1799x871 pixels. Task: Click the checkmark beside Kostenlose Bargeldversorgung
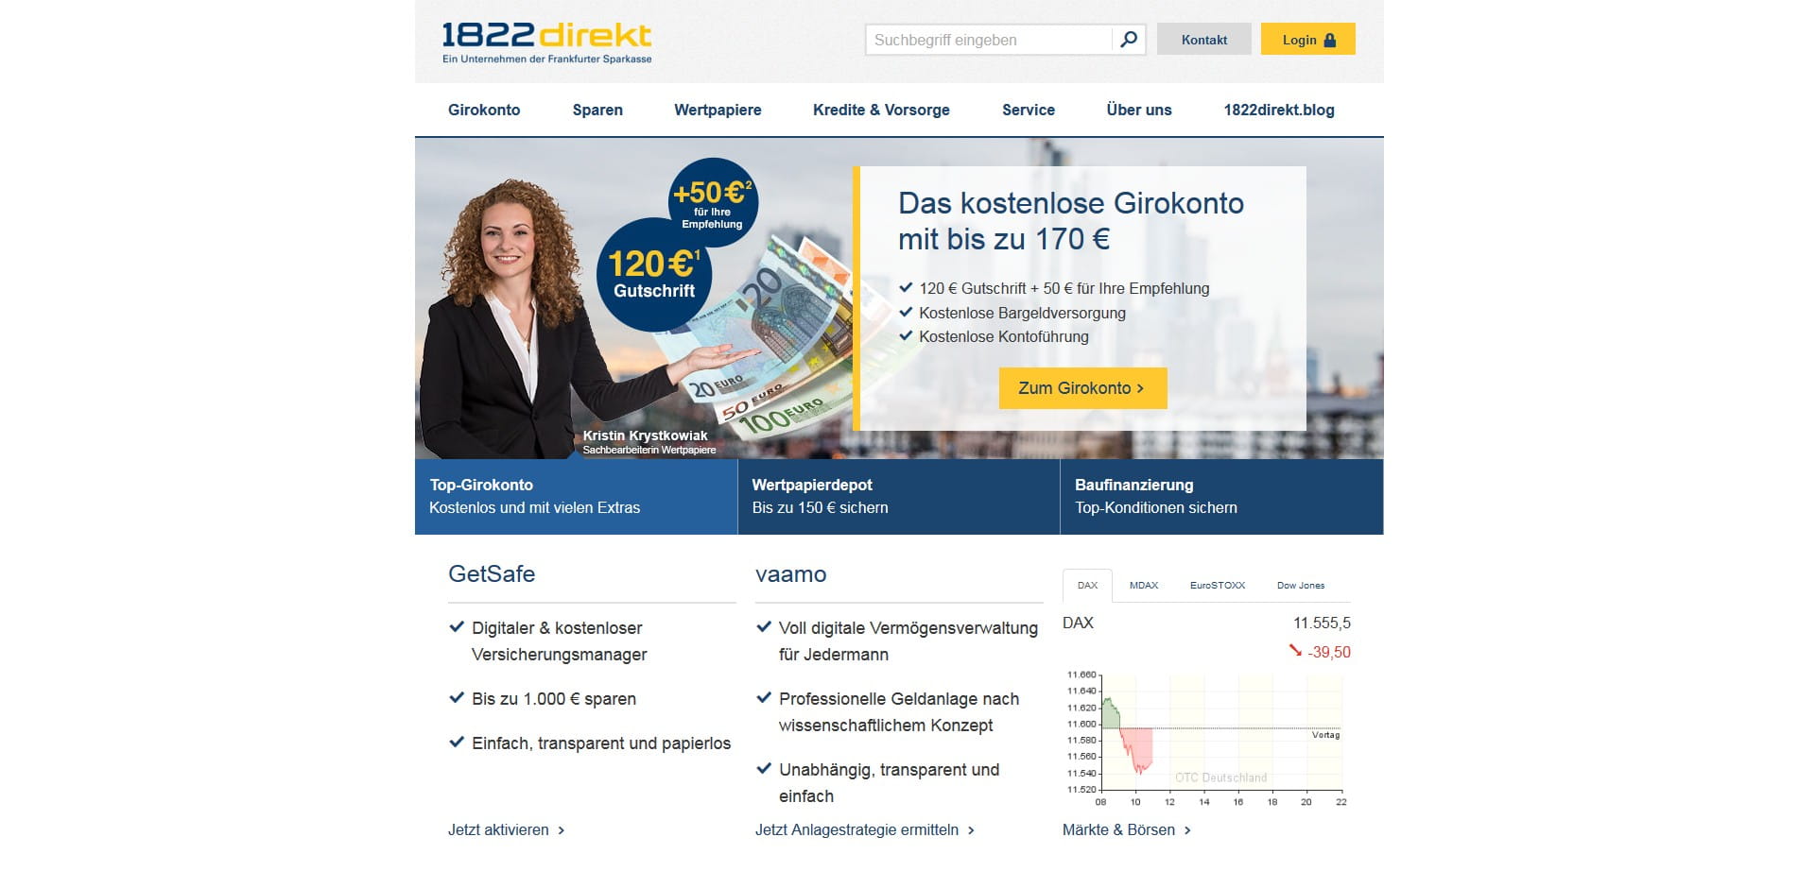[906, 312]
